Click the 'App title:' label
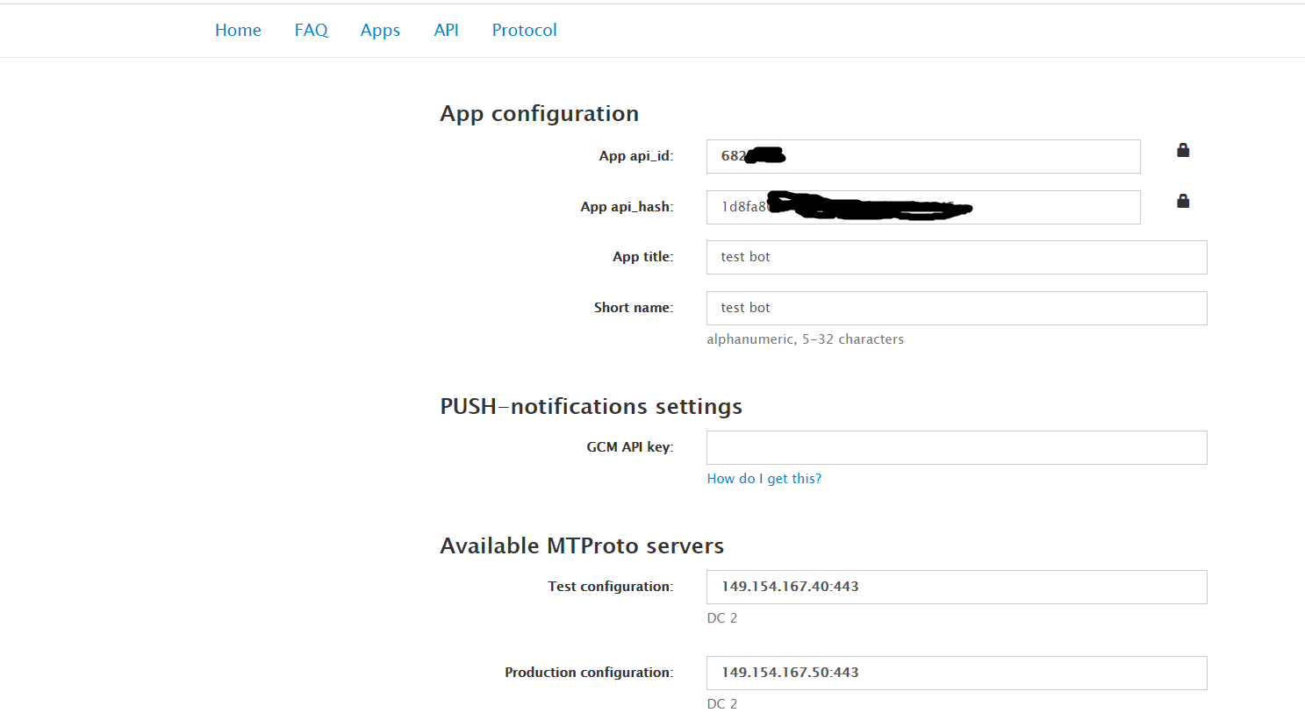This screenshot has width=1305, height=727. (x=643, y=257)
